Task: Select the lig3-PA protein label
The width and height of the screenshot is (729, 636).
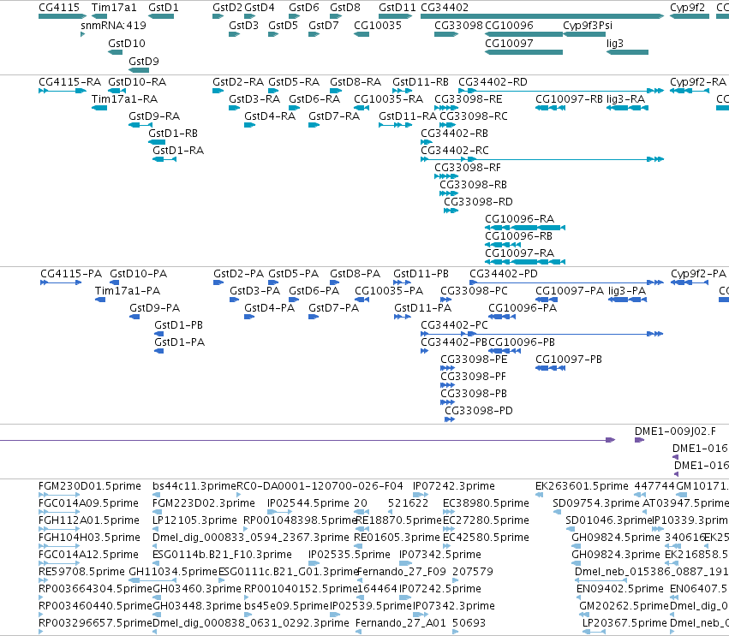Action: point(627,291)
